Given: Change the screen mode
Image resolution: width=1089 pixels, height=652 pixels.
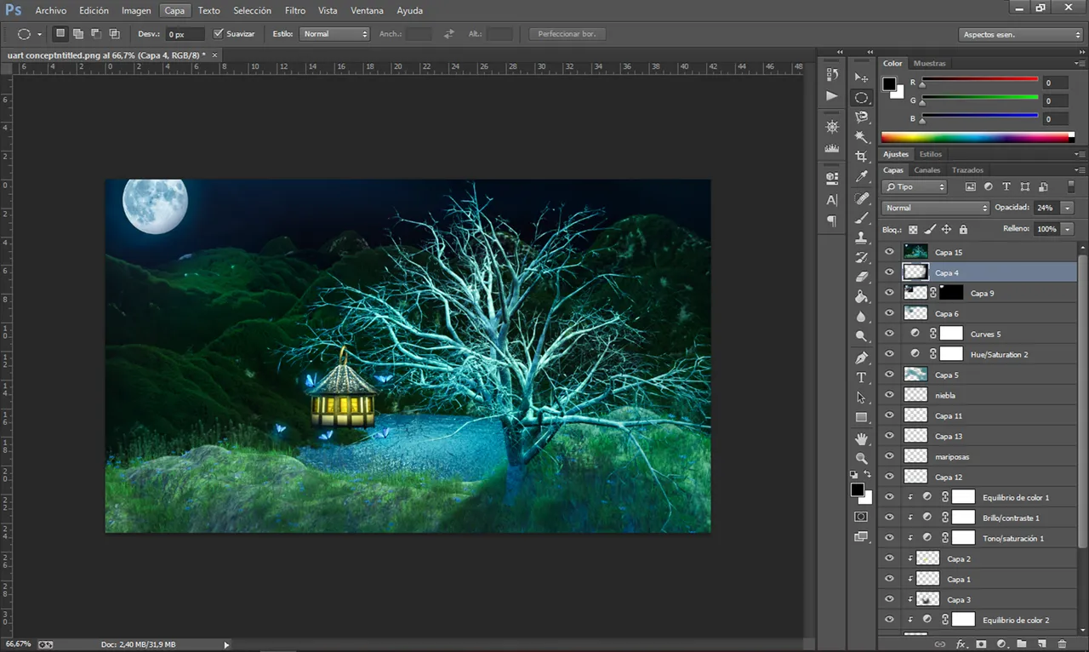Looking at the screenshot, I should (862, 537).
